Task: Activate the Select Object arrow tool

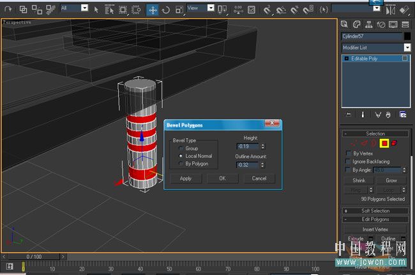Action: [96, 10]
